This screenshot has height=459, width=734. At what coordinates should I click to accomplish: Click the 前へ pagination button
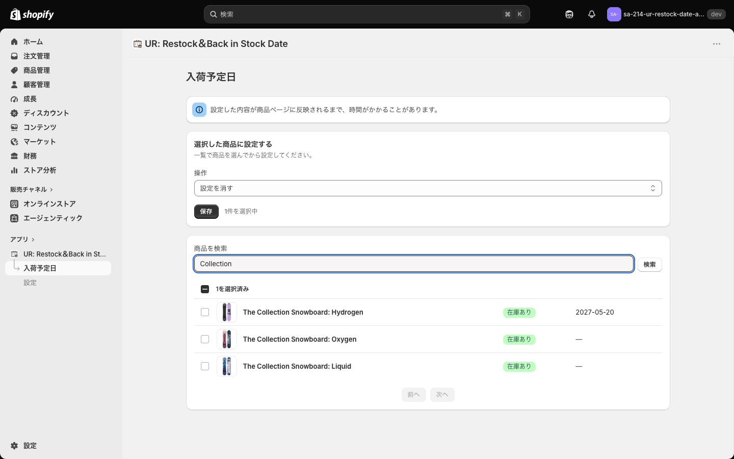(414, 395)
